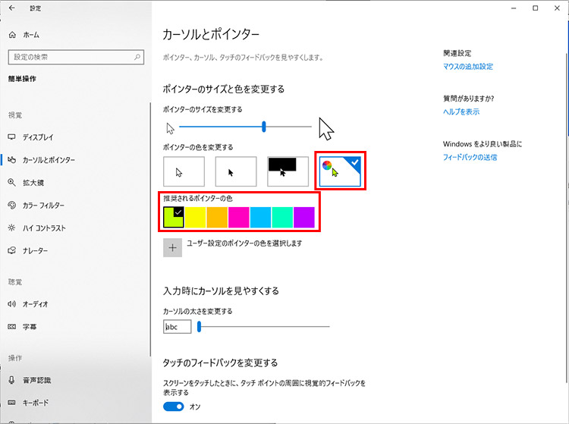This screenshot has height=424, width=569.
Task: Open カラー フィルター settings
Action: pos(43,206)
